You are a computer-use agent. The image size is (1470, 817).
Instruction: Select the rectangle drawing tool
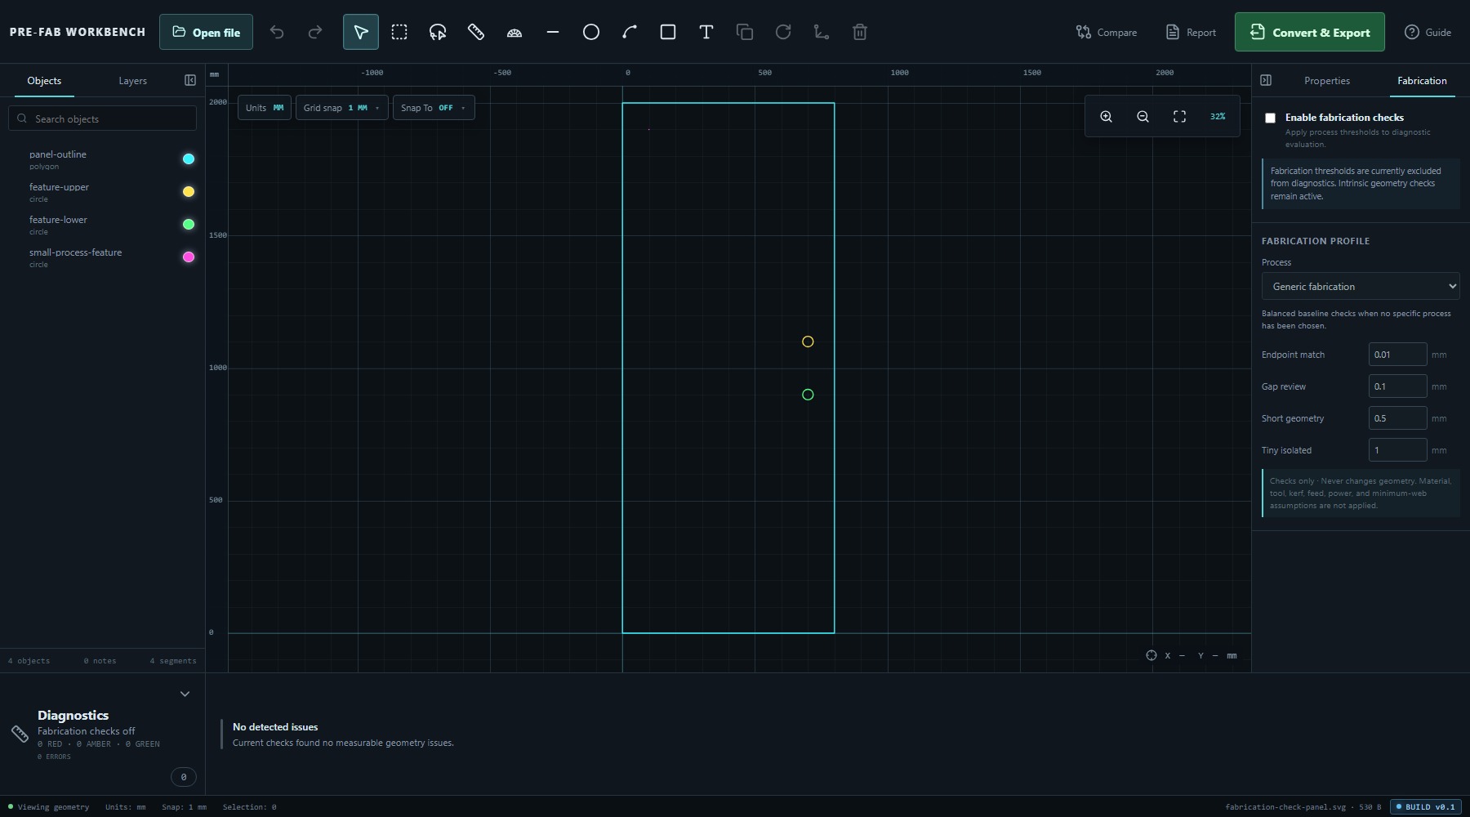668,32
